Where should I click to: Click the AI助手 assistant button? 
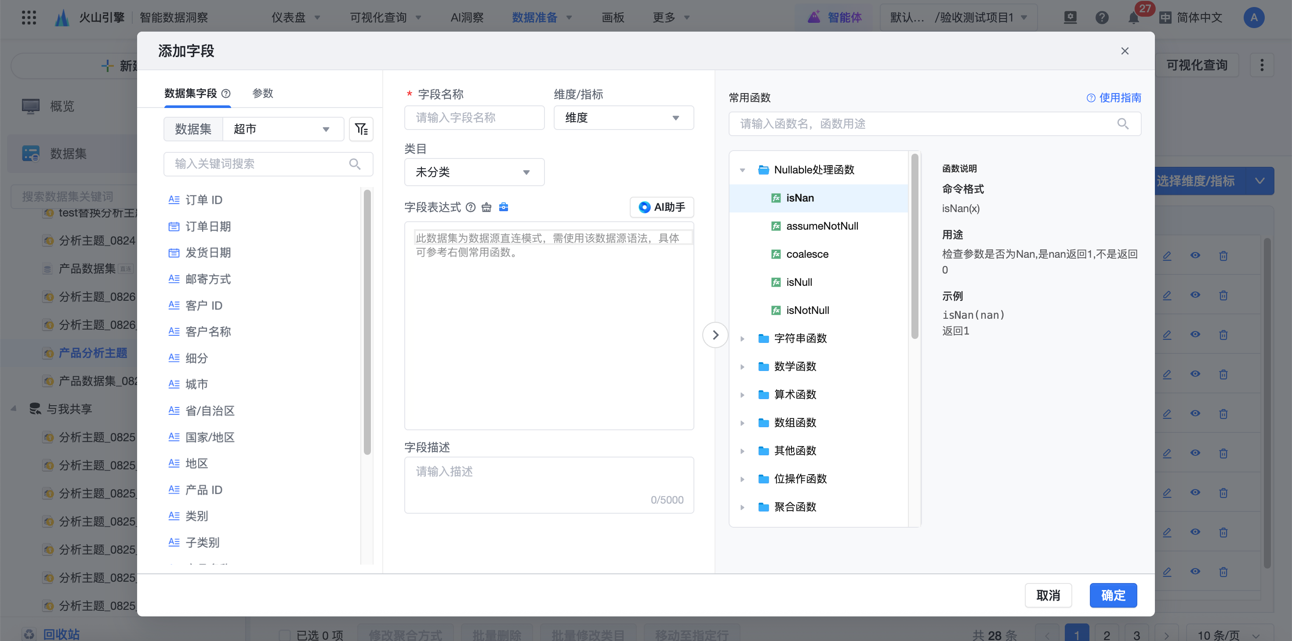[x=661, y=207]
